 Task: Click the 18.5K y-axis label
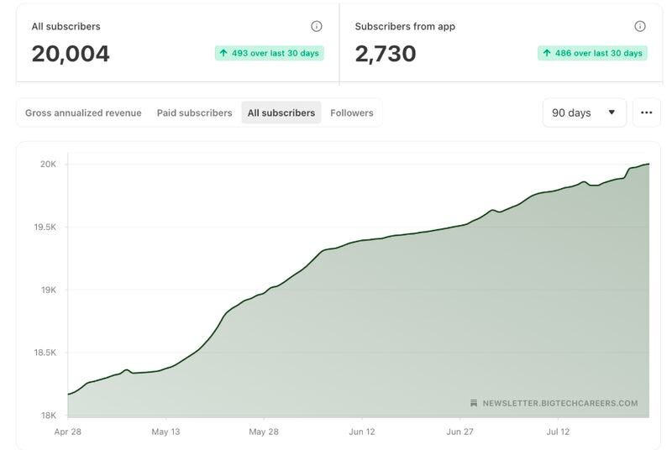pyautogui.click(x=45, y=353)
